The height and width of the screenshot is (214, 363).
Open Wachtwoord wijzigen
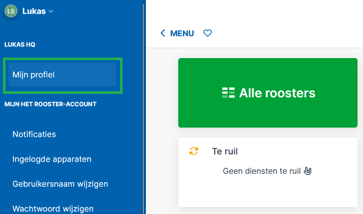point(53,209)
